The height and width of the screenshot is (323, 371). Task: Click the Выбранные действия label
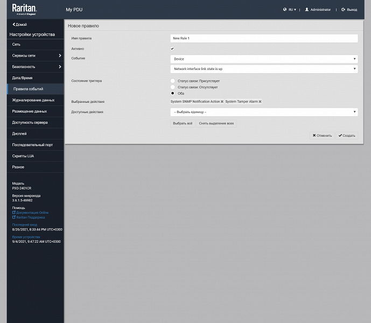coord(88,102)
